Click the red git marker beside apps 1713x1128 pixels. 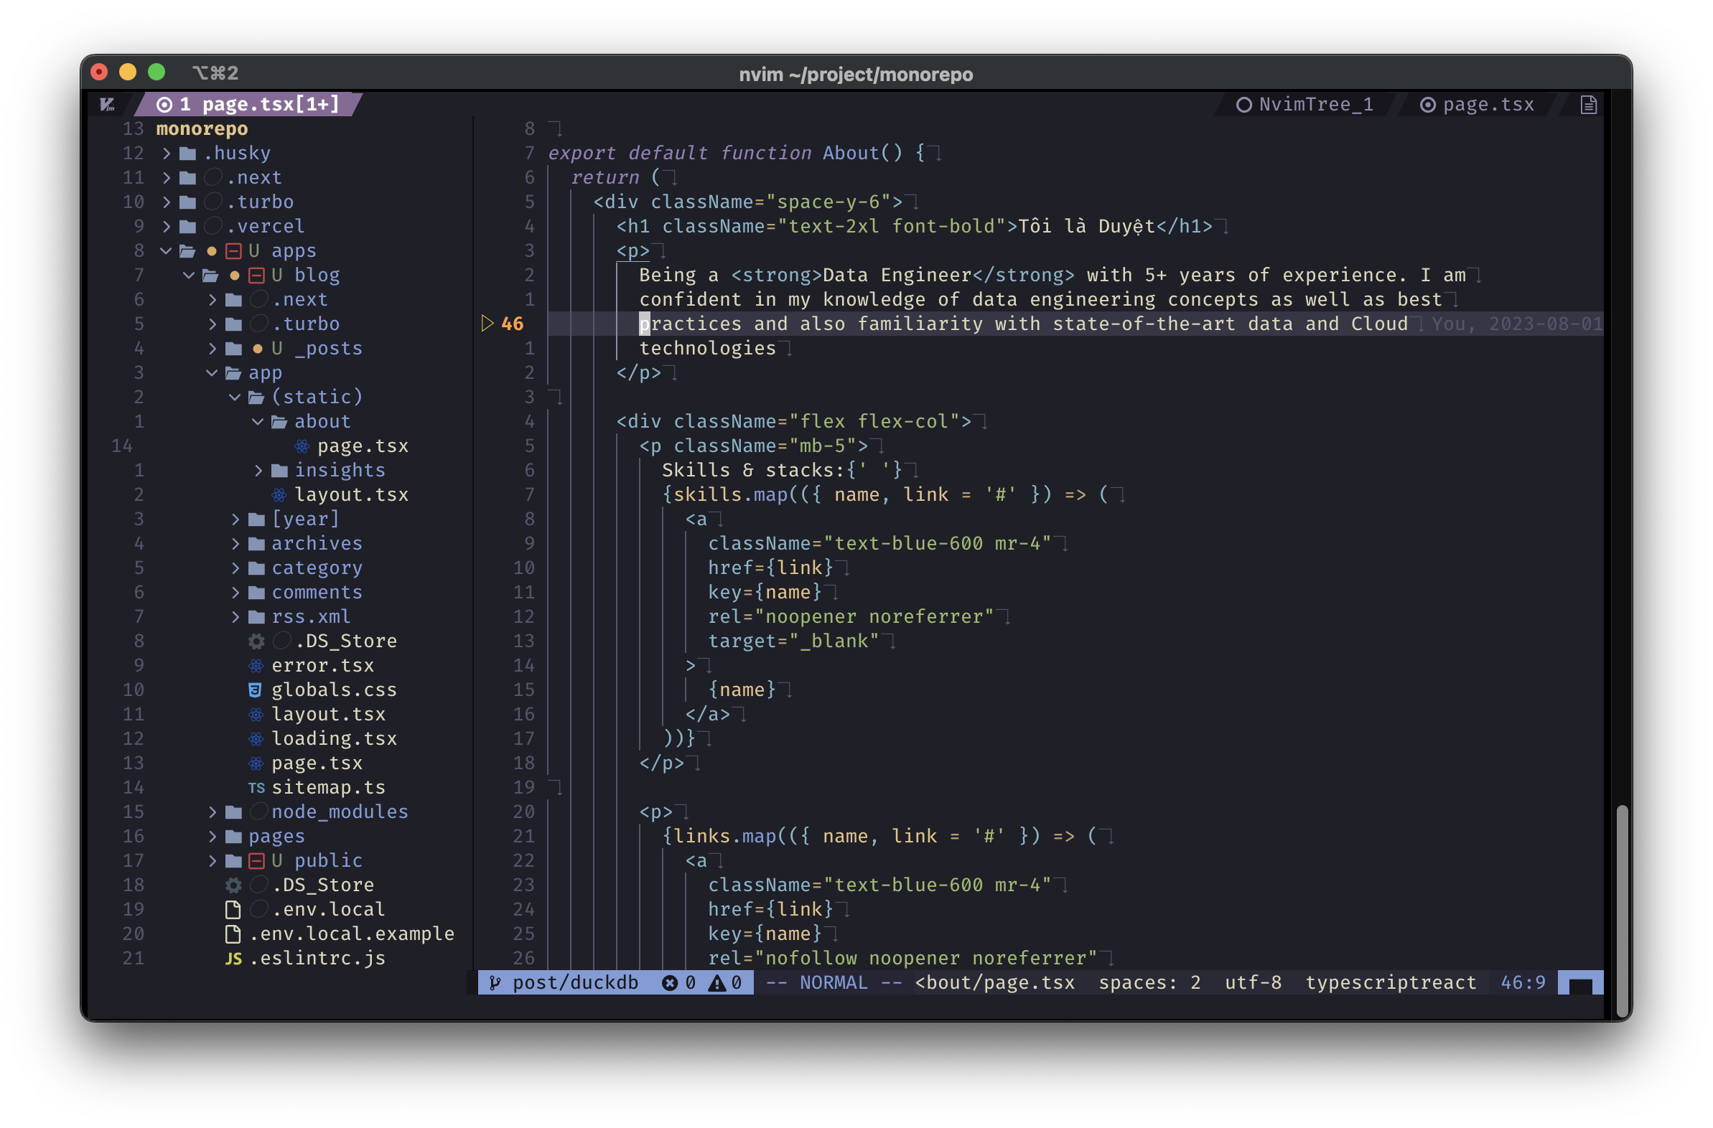[233, 251]
